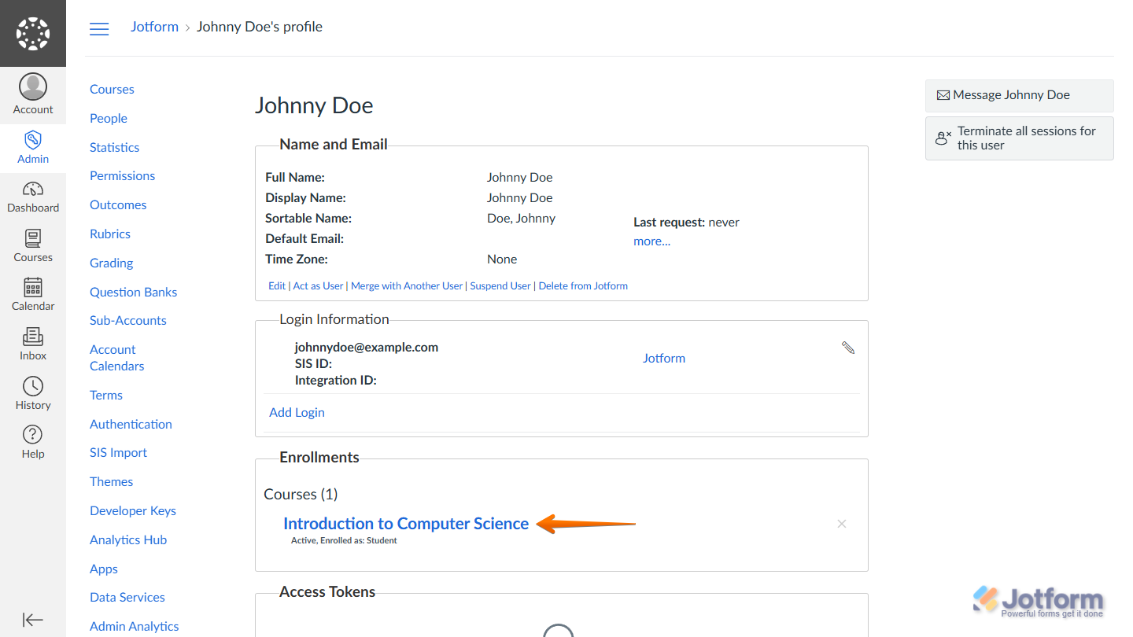
Task: Click Suspend User link
Action: click(x=500, y=286)
